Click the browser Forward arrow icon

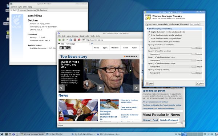coord(64,40)
